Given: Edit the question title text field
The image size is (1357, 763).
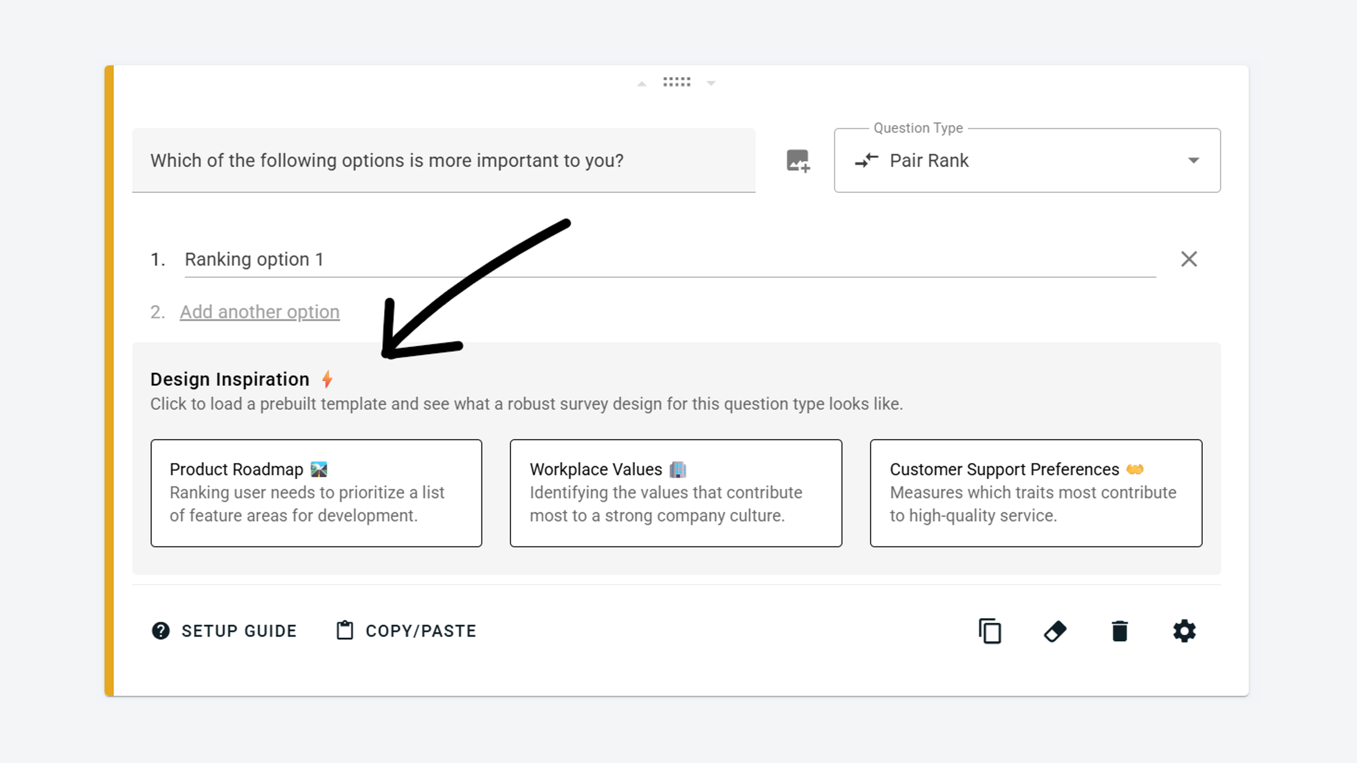Looking at the screenshot, I should tap(442, 161).
